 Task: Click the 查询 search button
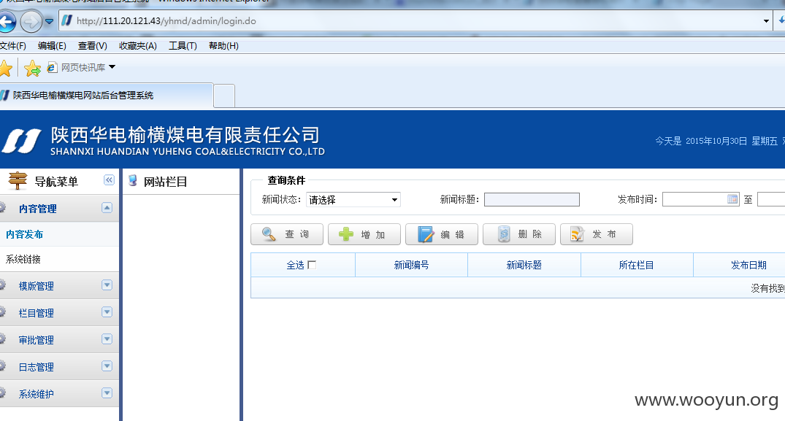click(x=287, y=234)
